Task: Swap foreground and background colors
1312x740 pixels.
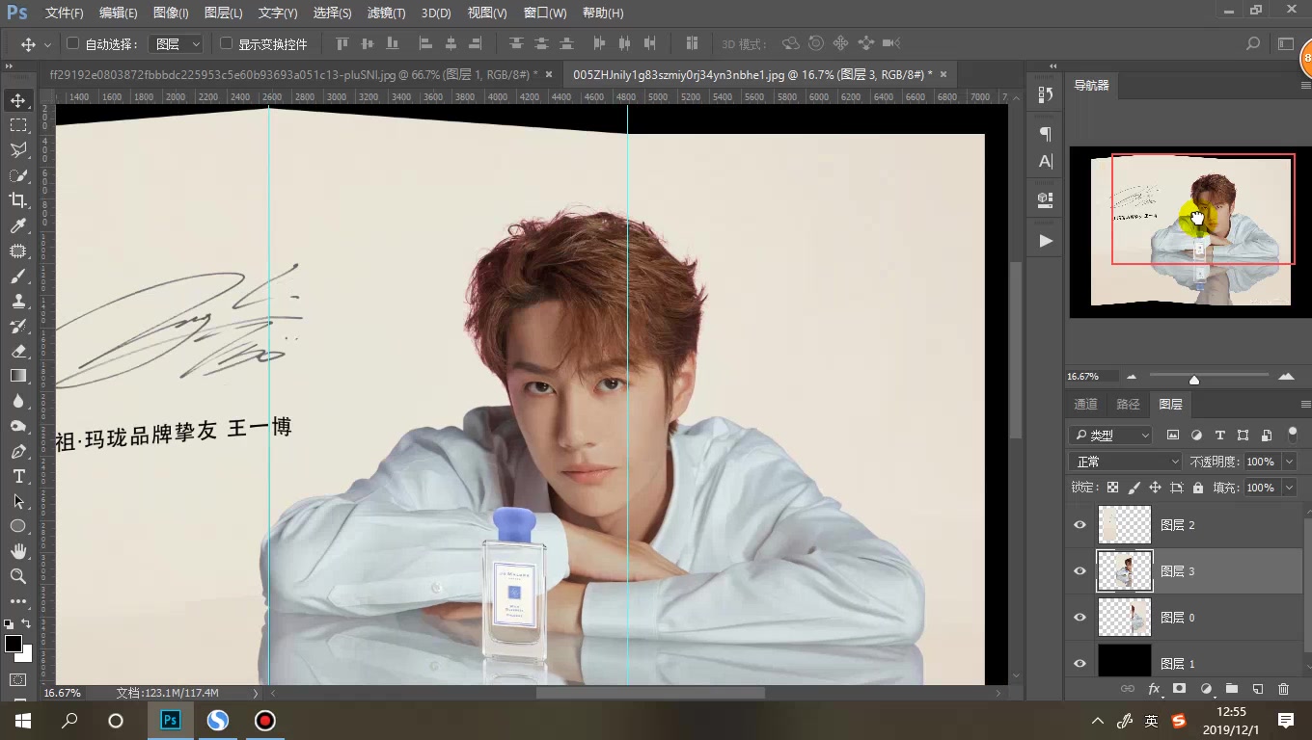Action: point(27,624)
